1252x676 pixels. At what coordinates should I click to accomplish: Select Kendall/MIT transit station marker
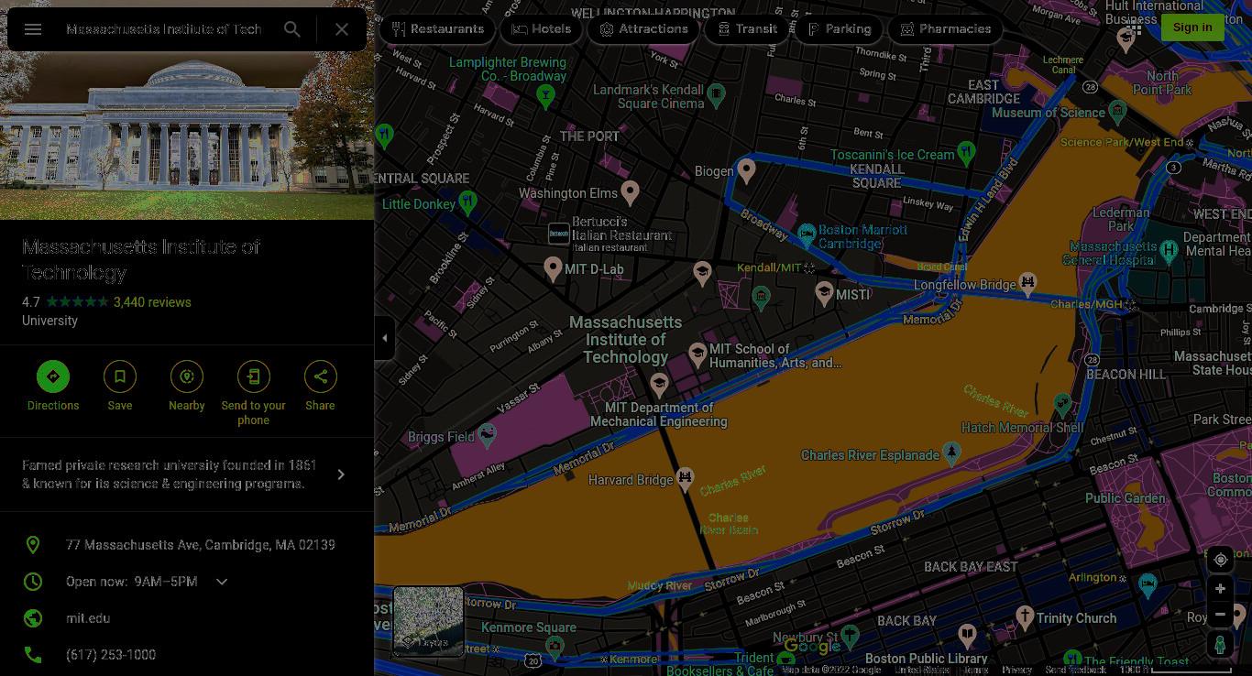(x=809, y=268)
